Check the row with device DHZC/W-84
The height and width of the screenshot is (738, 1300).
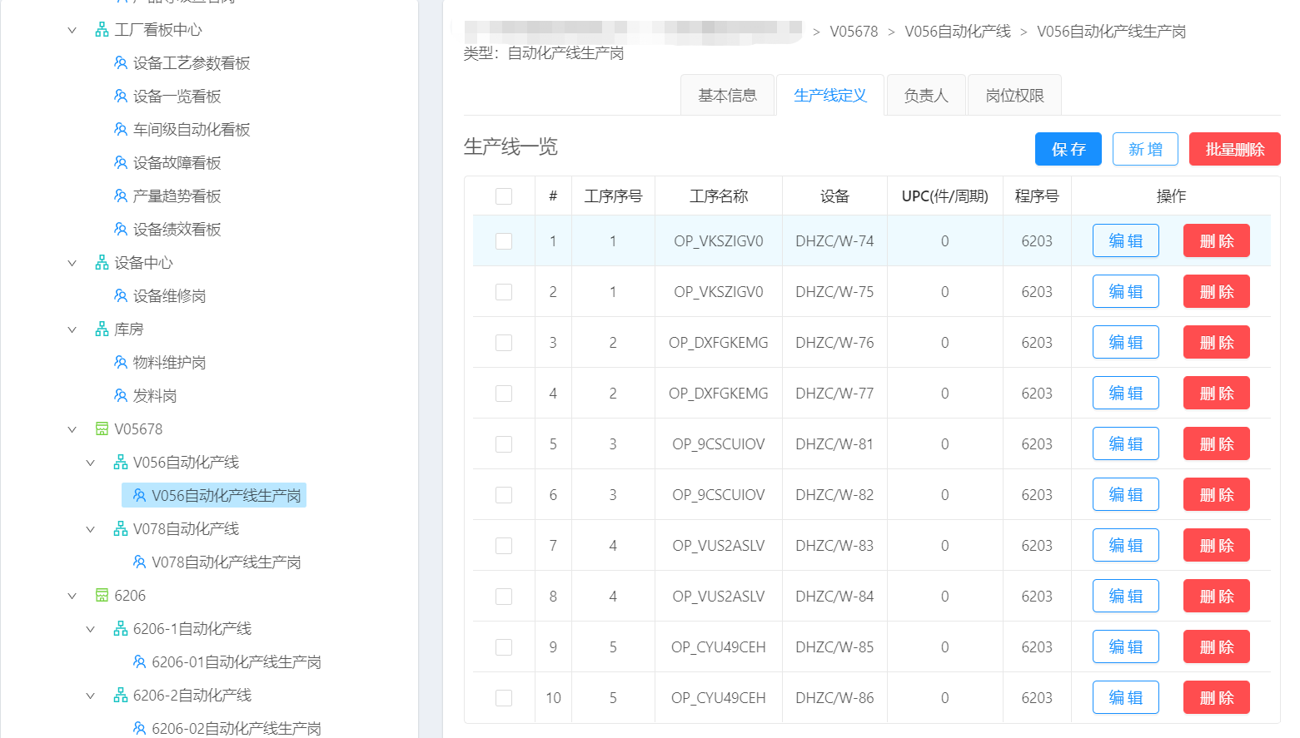504,597
